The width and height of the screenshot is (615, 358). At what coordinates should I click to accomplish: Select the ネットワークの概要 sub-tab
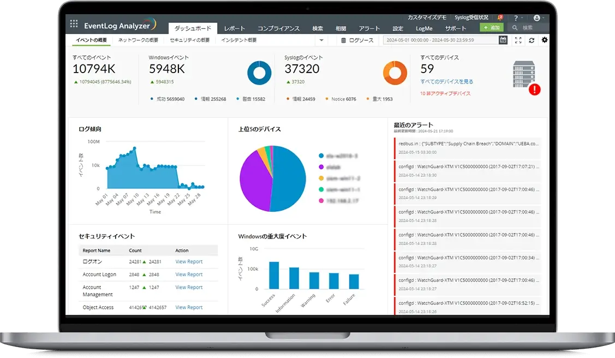point(138,40)
